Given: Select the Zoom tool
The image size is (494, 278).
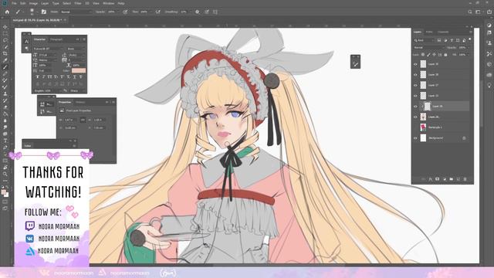Looking at the screenshot, I should coord(5,174).
